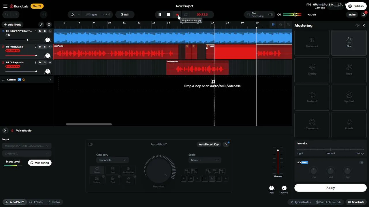Image resolution: width=369 pixels, height=207 pixels.
Task: Click the Invite button
Action: click(352, 15)
